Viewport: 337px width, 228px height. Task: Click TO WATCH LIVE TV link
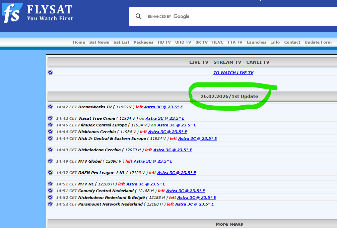click(x=233, y=73)
